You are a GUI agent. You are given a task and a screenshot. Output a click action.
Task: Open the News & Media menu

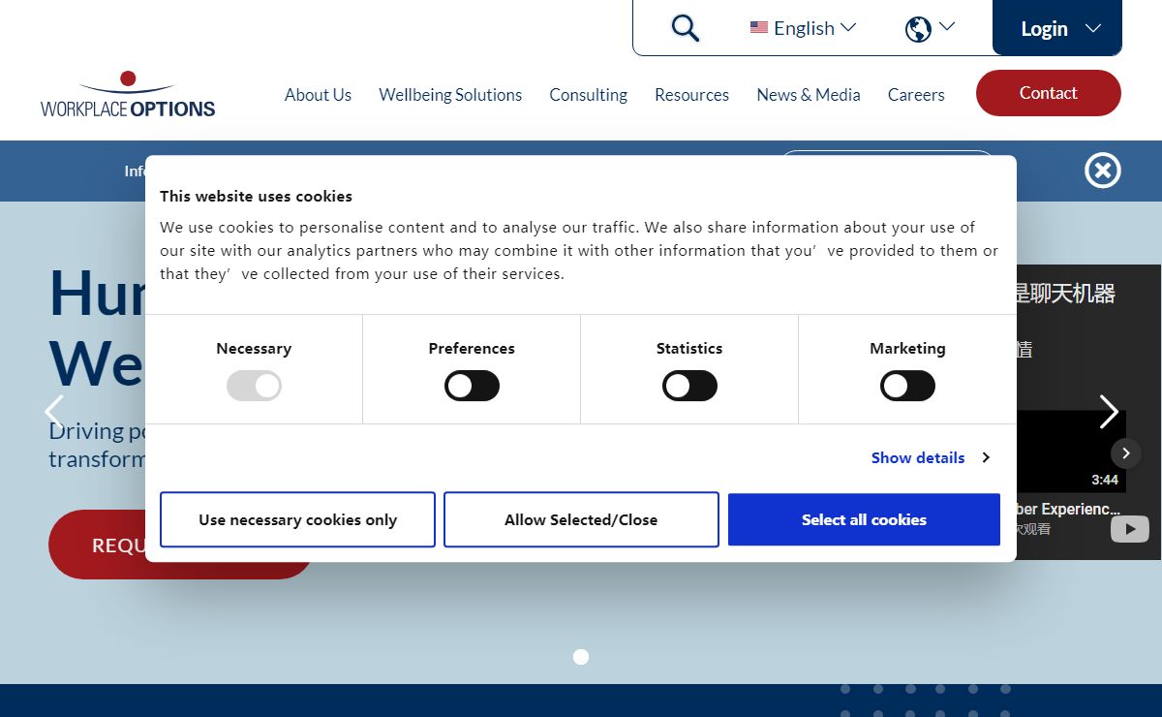point(809,95)
